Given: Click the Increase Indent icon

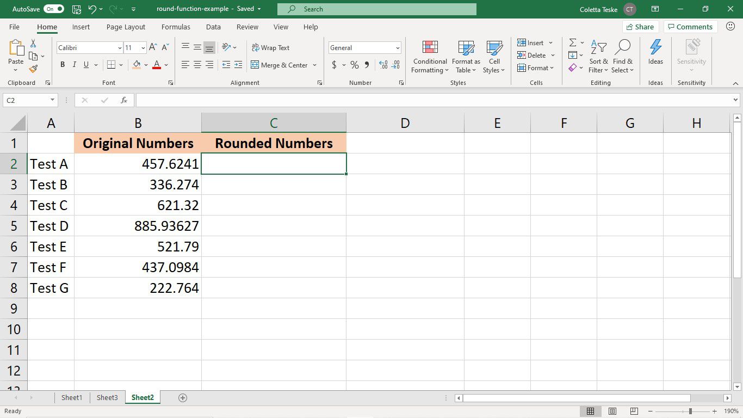Looking at the screenshot, I should tap(238, 65).
